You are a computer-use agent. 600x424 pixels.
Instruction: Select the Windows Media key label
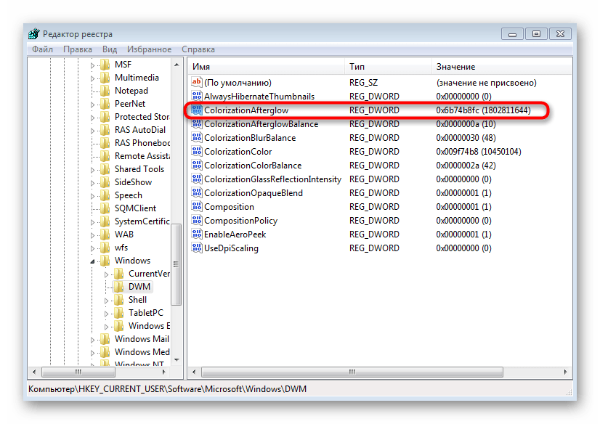[142, 351]
